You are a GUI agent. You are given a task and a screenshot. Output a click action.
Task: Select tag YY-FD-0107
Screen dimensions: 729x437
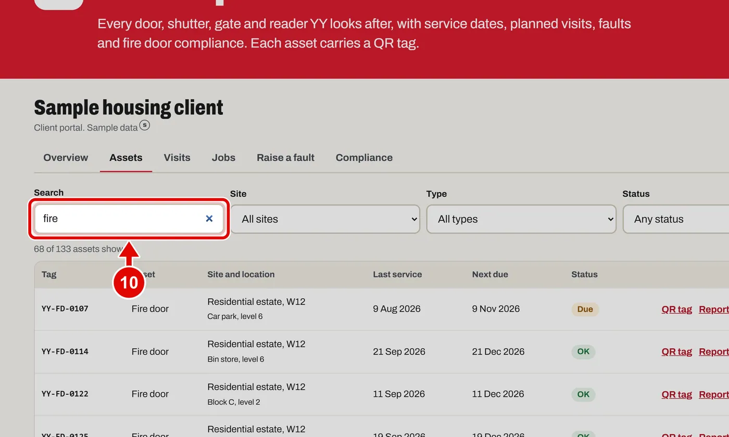(x=65, y=309)
